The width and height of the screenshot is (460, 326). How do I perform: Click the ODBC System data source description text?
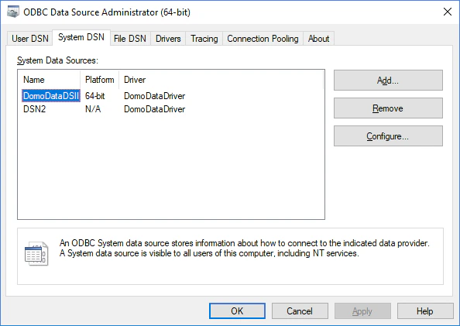[x=245, y=249]
